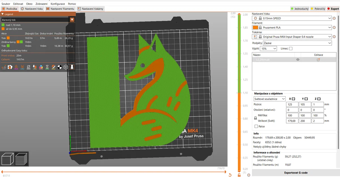Click reset arrow below the layer slider
Screen dimensions: 340x177
pyautogui.click(x=230, y=175)
